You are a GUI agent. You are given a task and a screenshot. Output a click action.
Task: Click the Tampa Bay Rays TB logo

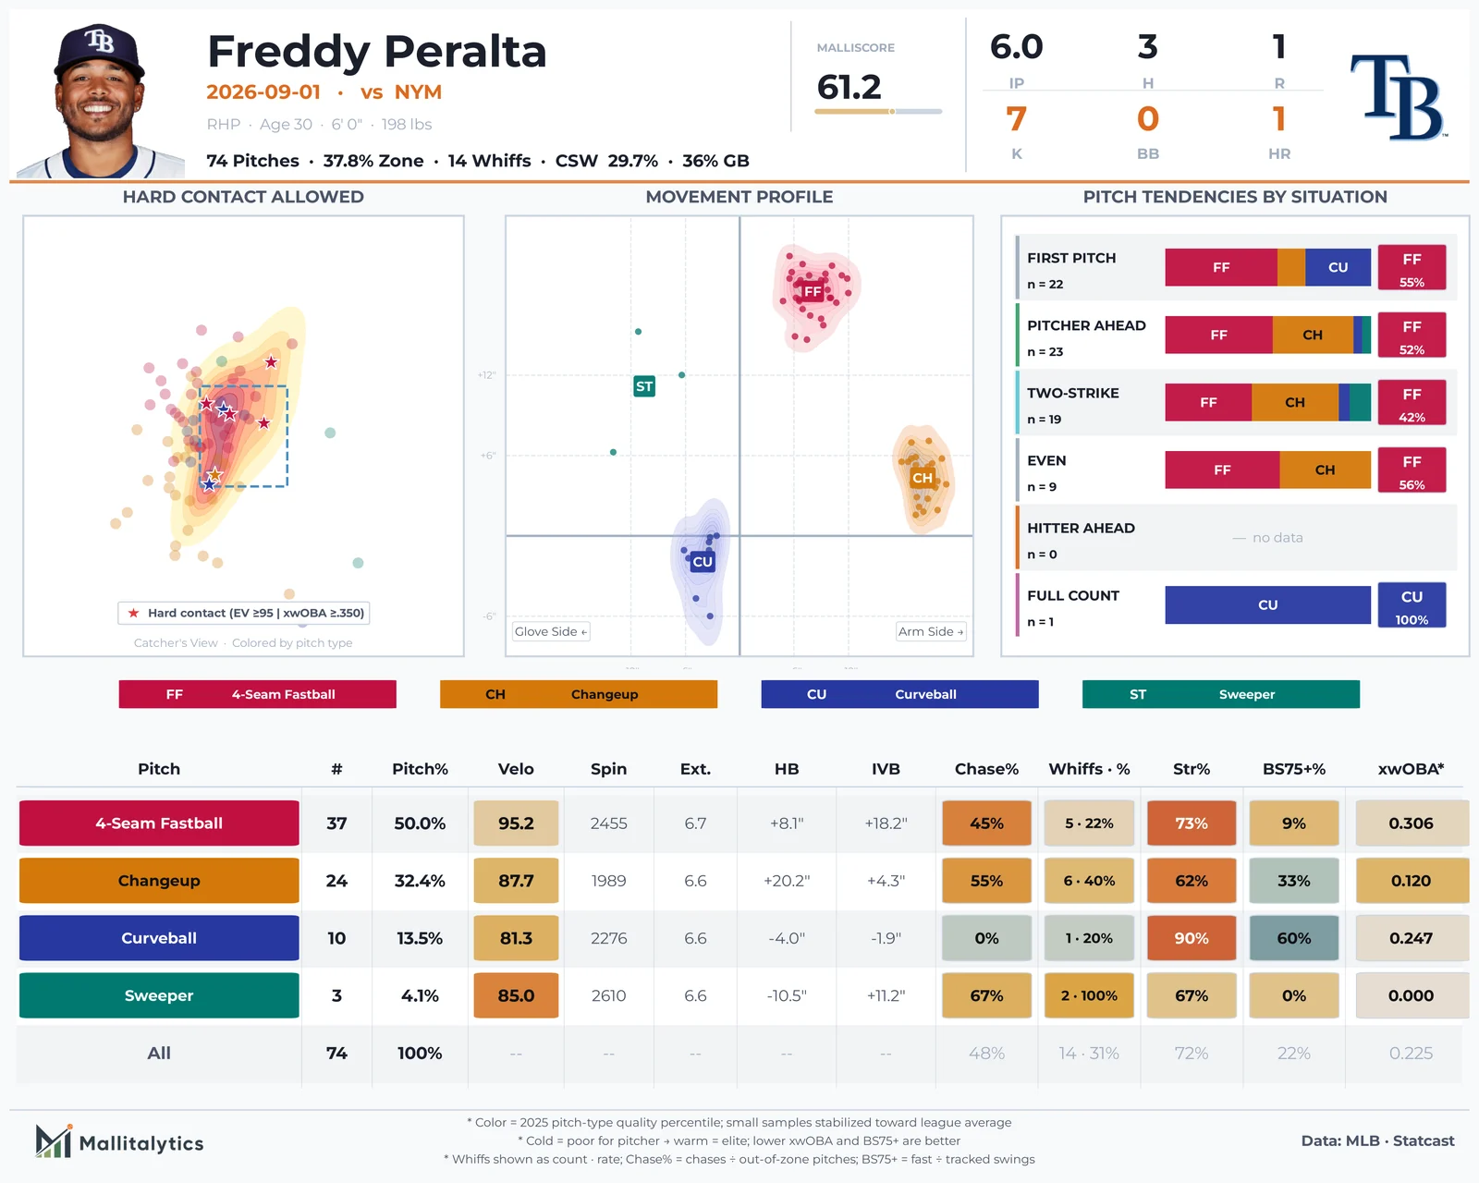point(1399,97)
